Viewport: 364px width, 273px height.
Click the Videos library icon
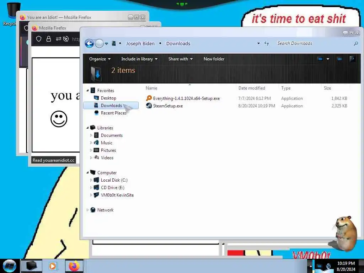pos(96,157)
